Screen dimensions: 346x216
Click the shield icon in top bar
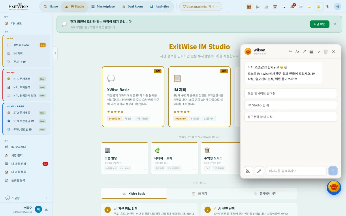[328, 7]
